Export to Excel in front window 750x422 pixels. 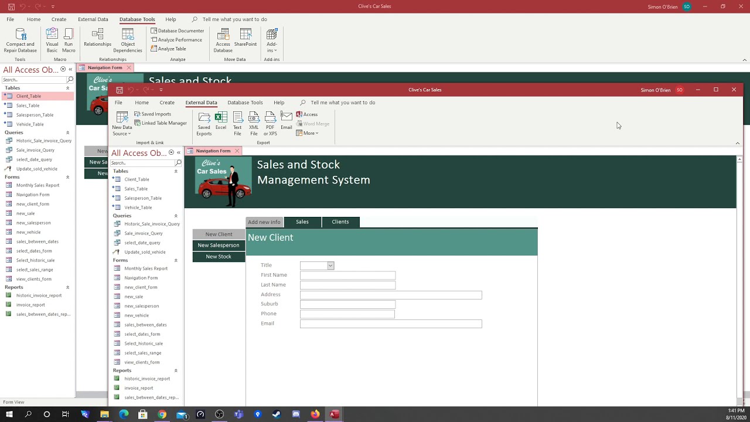221,121
